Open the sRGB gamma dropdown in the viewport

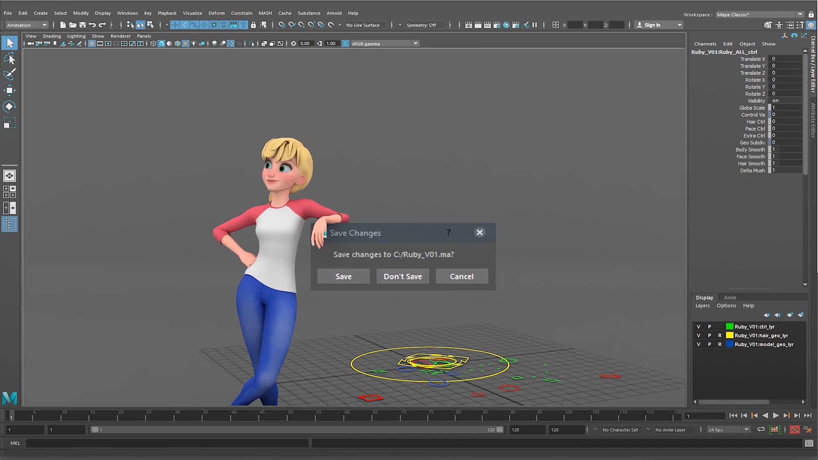pyautogui.click(x=415, y=43)
